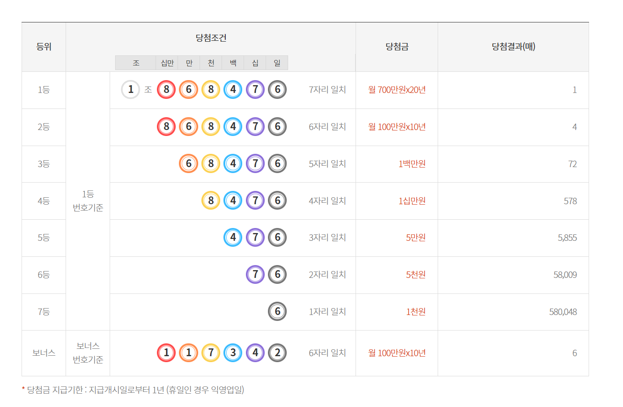623x407 pixels.
Task: Select the 1등 rank cell
Action: coord(44,90)
